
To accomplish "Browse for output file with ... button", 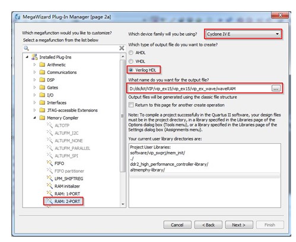I will (x=276, y=89).
